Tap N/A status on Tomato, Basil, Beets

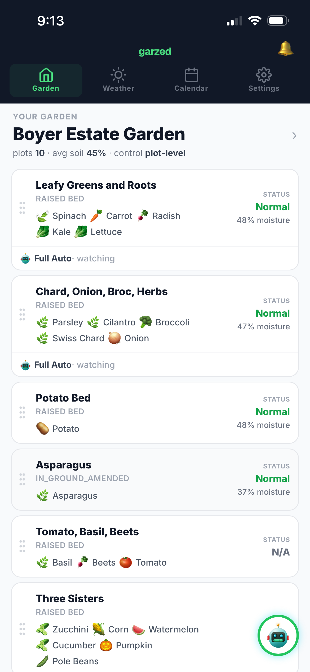pos(281,552)
